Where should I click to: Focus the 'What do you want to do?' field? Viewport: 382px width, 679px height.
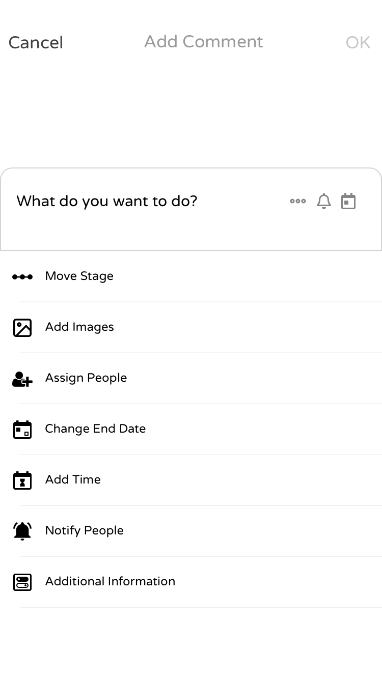[148, 209]
